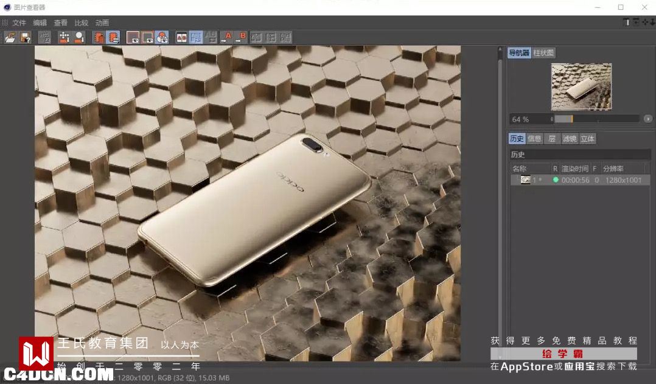Toggle the highlighted blue compare icon
Viewport: 656px width, 384px height.
(x=196, y=37)
